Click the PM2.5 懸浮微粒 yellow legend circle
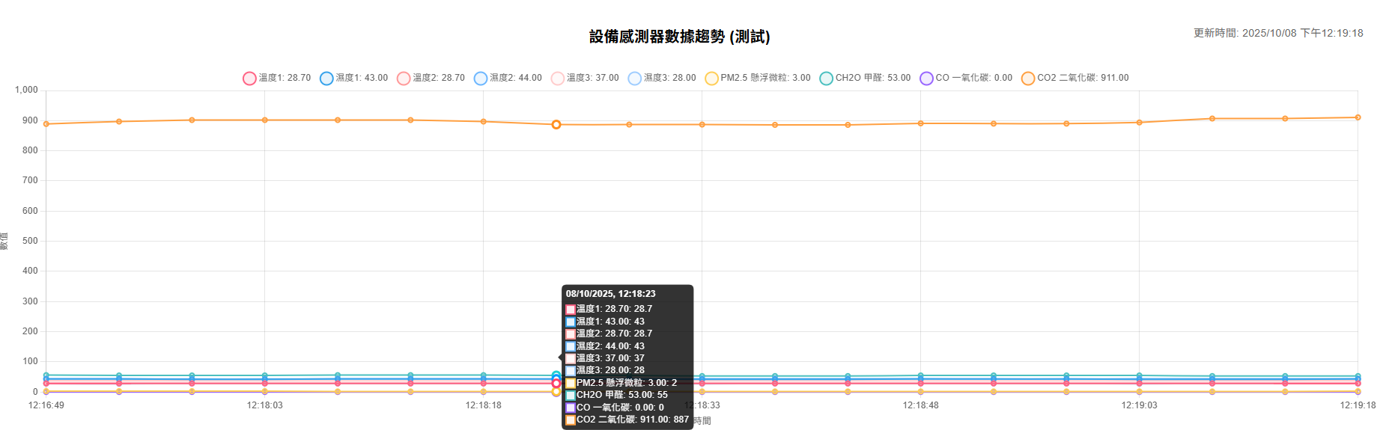Screen dimensions: 1377x430 point(711,79)
